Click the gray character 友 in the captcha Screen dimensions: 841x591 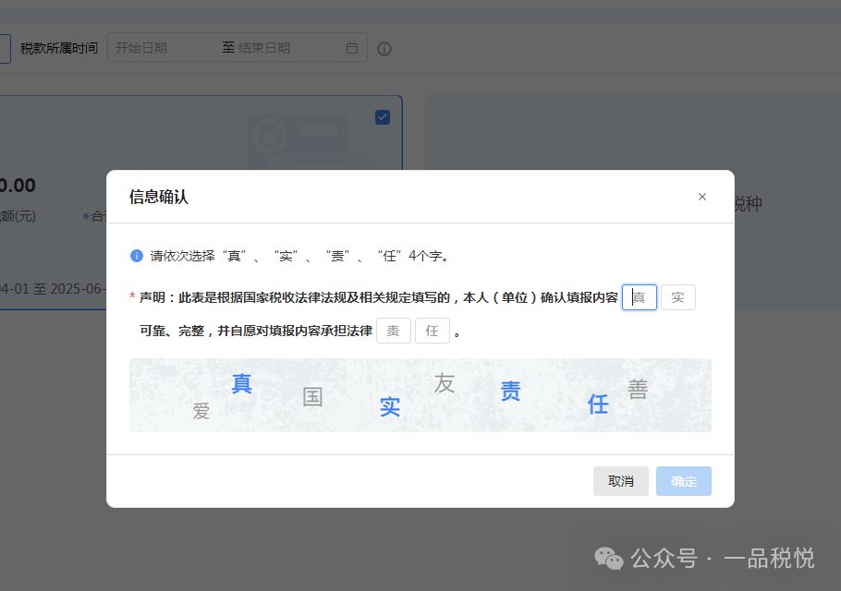click(x=445, y=383)
